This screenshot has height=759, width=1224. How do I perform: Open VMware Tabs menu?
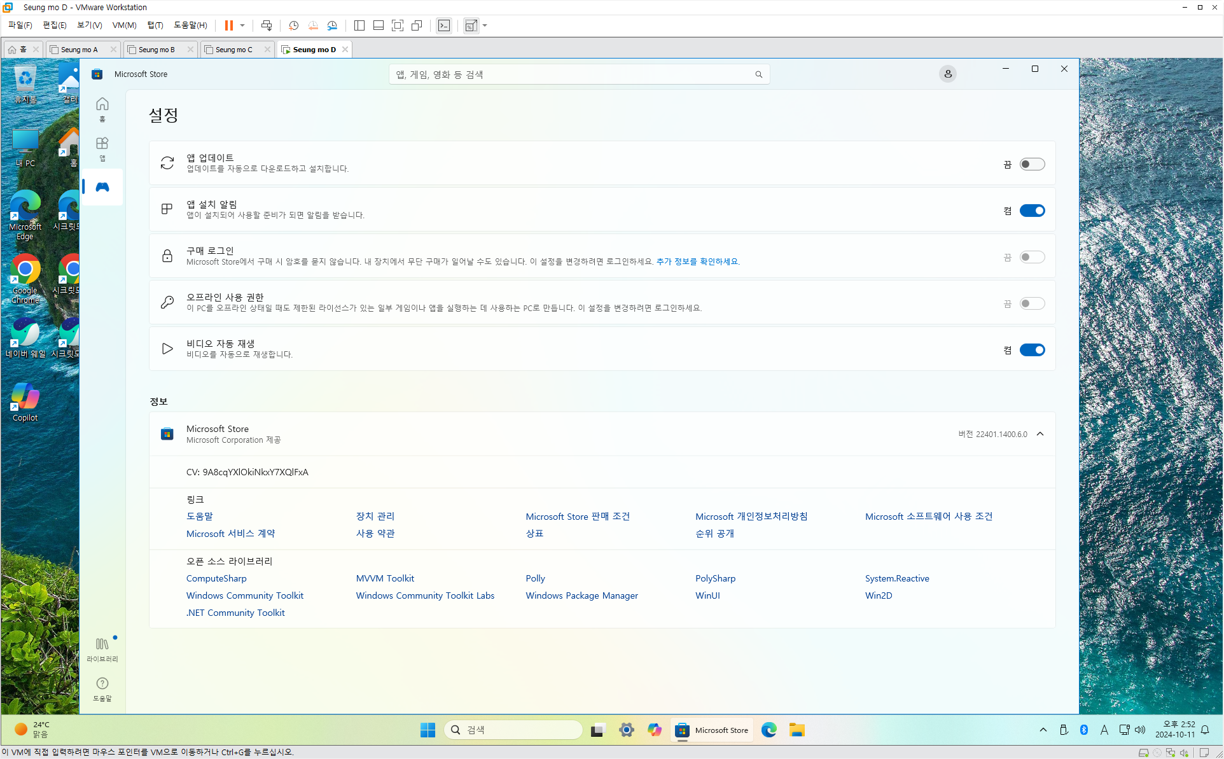coord(155,25)
